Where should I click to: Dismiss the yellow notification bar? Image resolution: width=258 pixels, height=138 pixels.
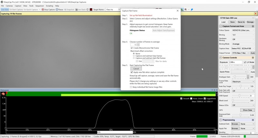tap(255, 14)
